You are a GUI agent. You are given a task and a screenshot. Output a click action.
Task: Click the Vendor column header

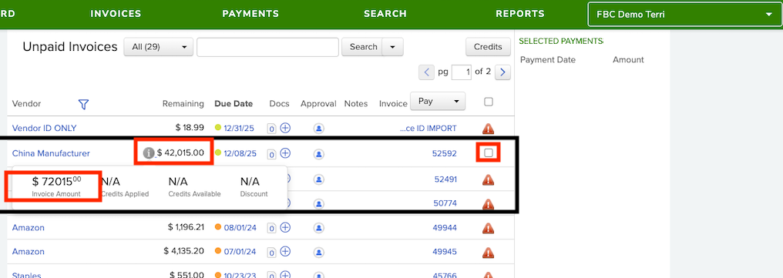(x=26, y=104)
